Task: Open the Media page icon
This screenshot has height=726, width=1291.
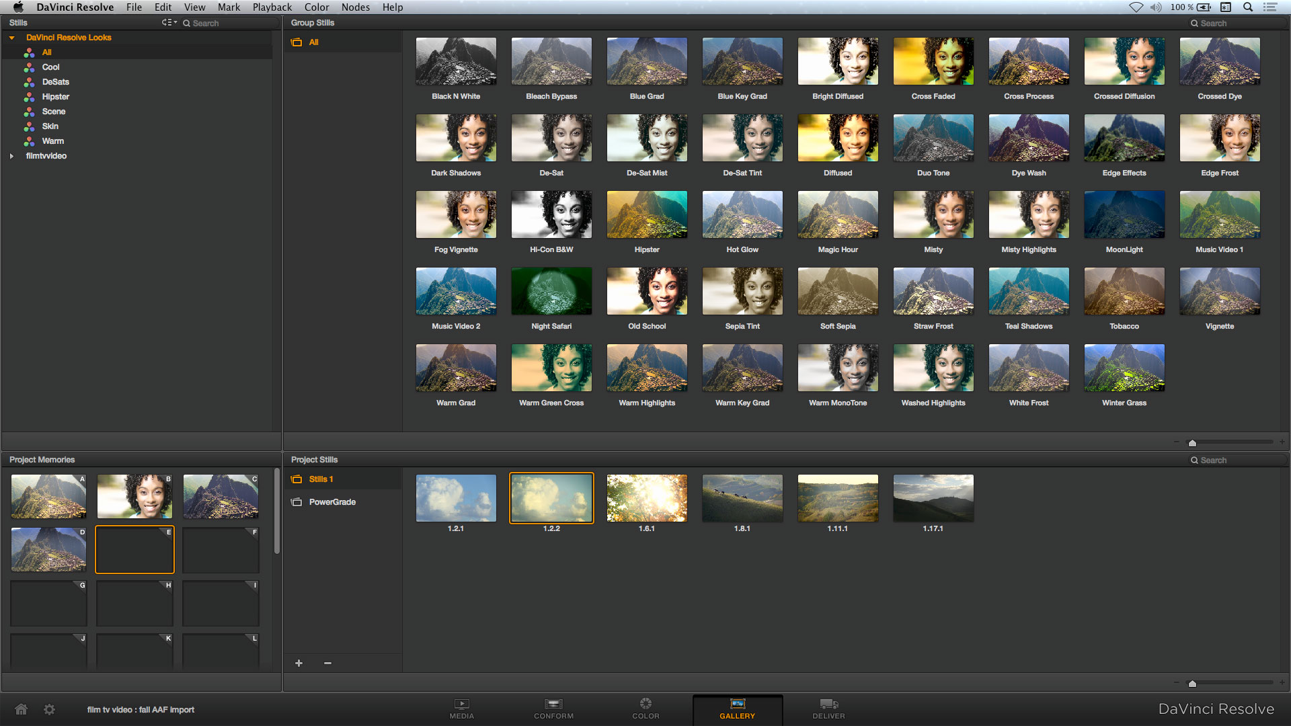Action: pos(461,704)
